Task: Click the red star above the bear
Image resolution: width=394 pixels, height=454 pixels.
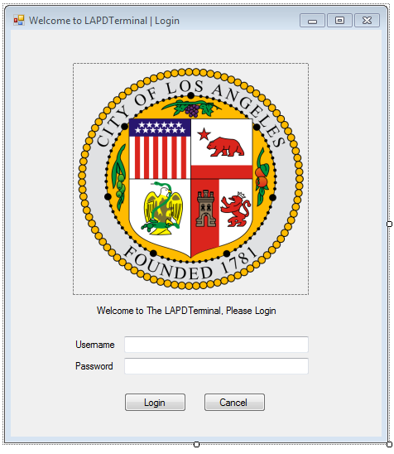Action: click(x=204, y=134)
